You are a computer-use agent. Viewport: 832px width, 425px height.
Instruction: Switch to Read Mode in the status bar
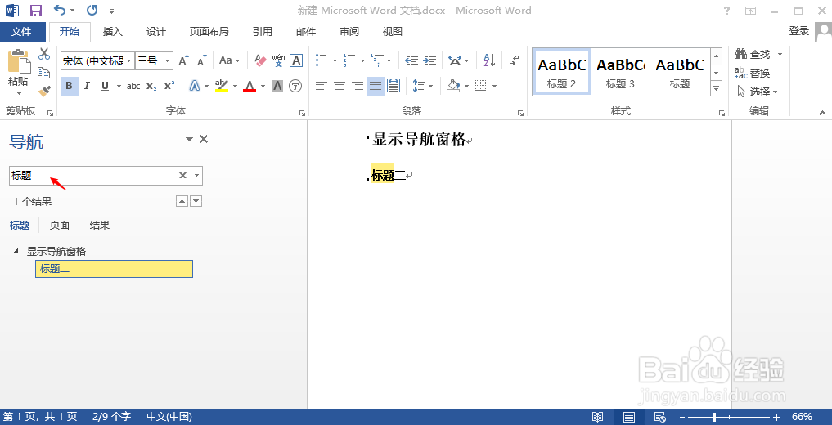(x=597, y=417)
